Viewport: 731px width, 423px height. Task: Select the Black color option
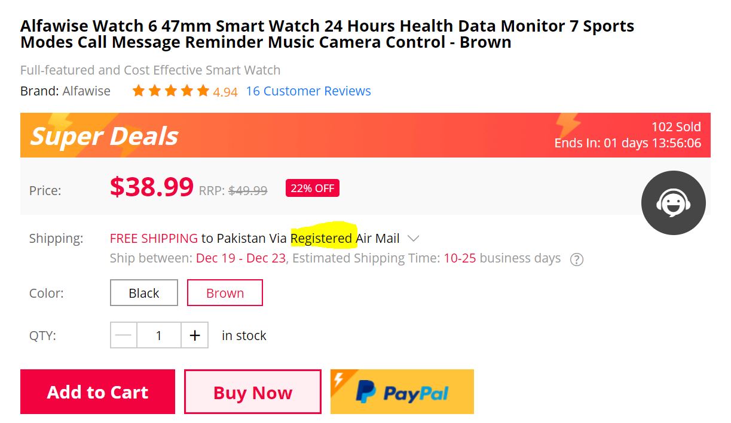[144, 293]
